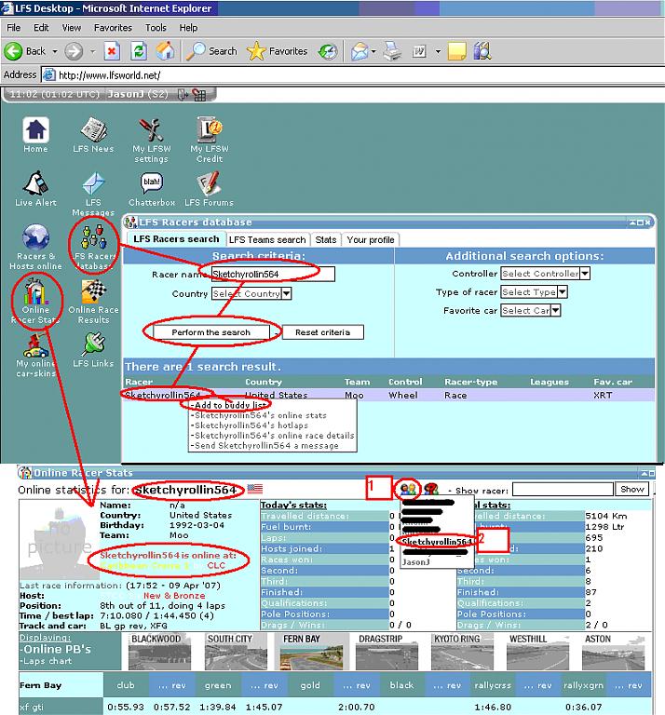The image size is (665, 715).
Task: Click the buddy list icon in Racer Stats
Action: tap(407, 489)
